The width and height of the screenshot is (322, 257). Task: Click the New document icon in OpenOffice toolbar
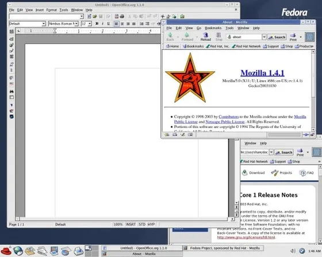point(89,17)
